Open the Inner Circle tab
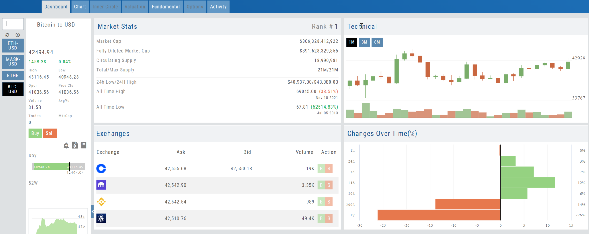Image resolution: width=589 pixels, height=234 pixels. pyautogui.click(x=105, y=7)
